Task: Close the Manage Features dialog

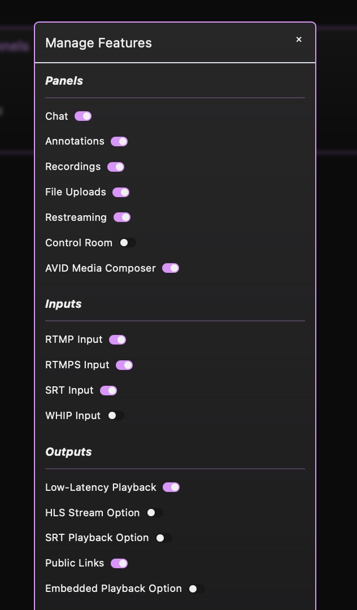Action: point(299,40)
